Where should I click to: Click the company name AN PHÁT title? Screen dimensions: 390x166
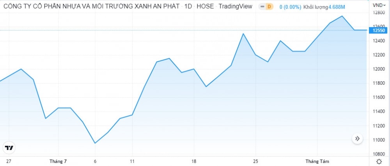click(x=91, y=6)
